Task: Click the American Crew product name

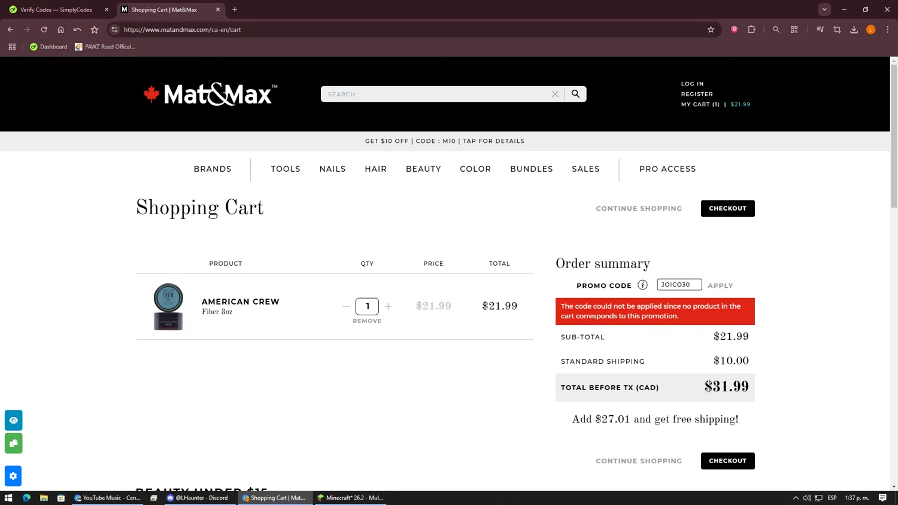Action: click(x=240, y=302)
